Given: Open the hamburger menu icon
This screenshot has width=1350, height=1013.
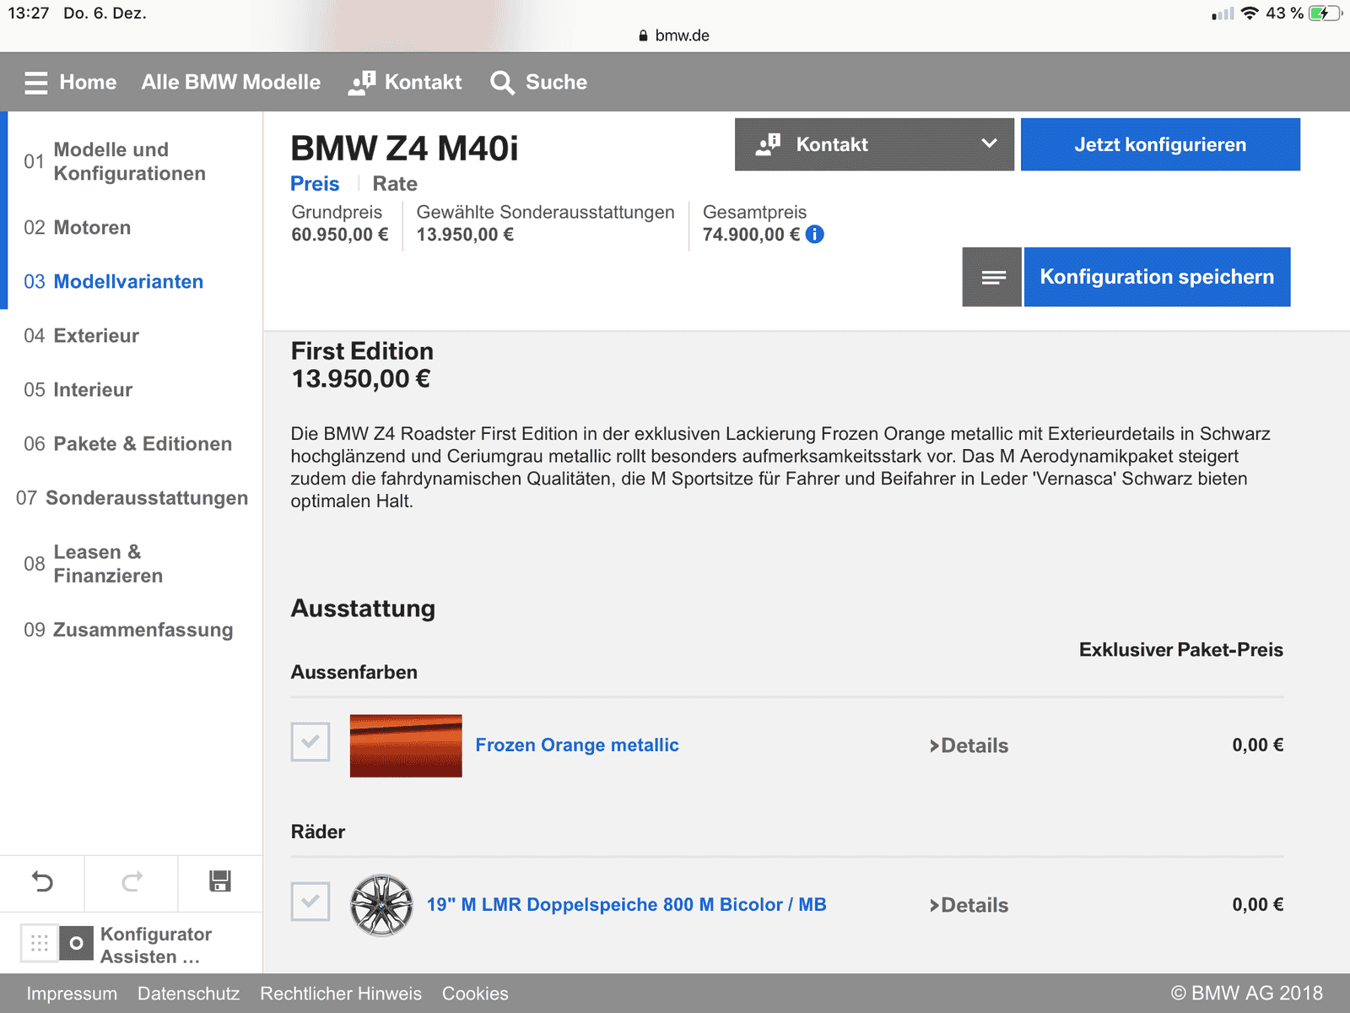Looking at the screenshot, I should click(35, 83).
